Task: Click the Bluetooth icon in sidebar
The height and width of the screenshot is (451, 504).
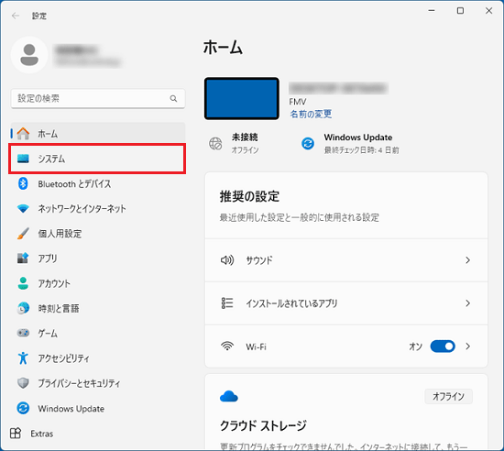Action: [23, 183]
